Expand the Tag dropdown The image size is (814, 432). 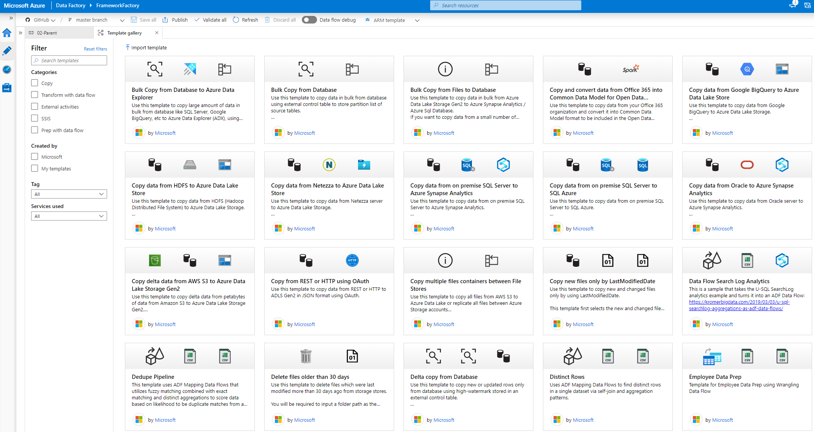69,194
